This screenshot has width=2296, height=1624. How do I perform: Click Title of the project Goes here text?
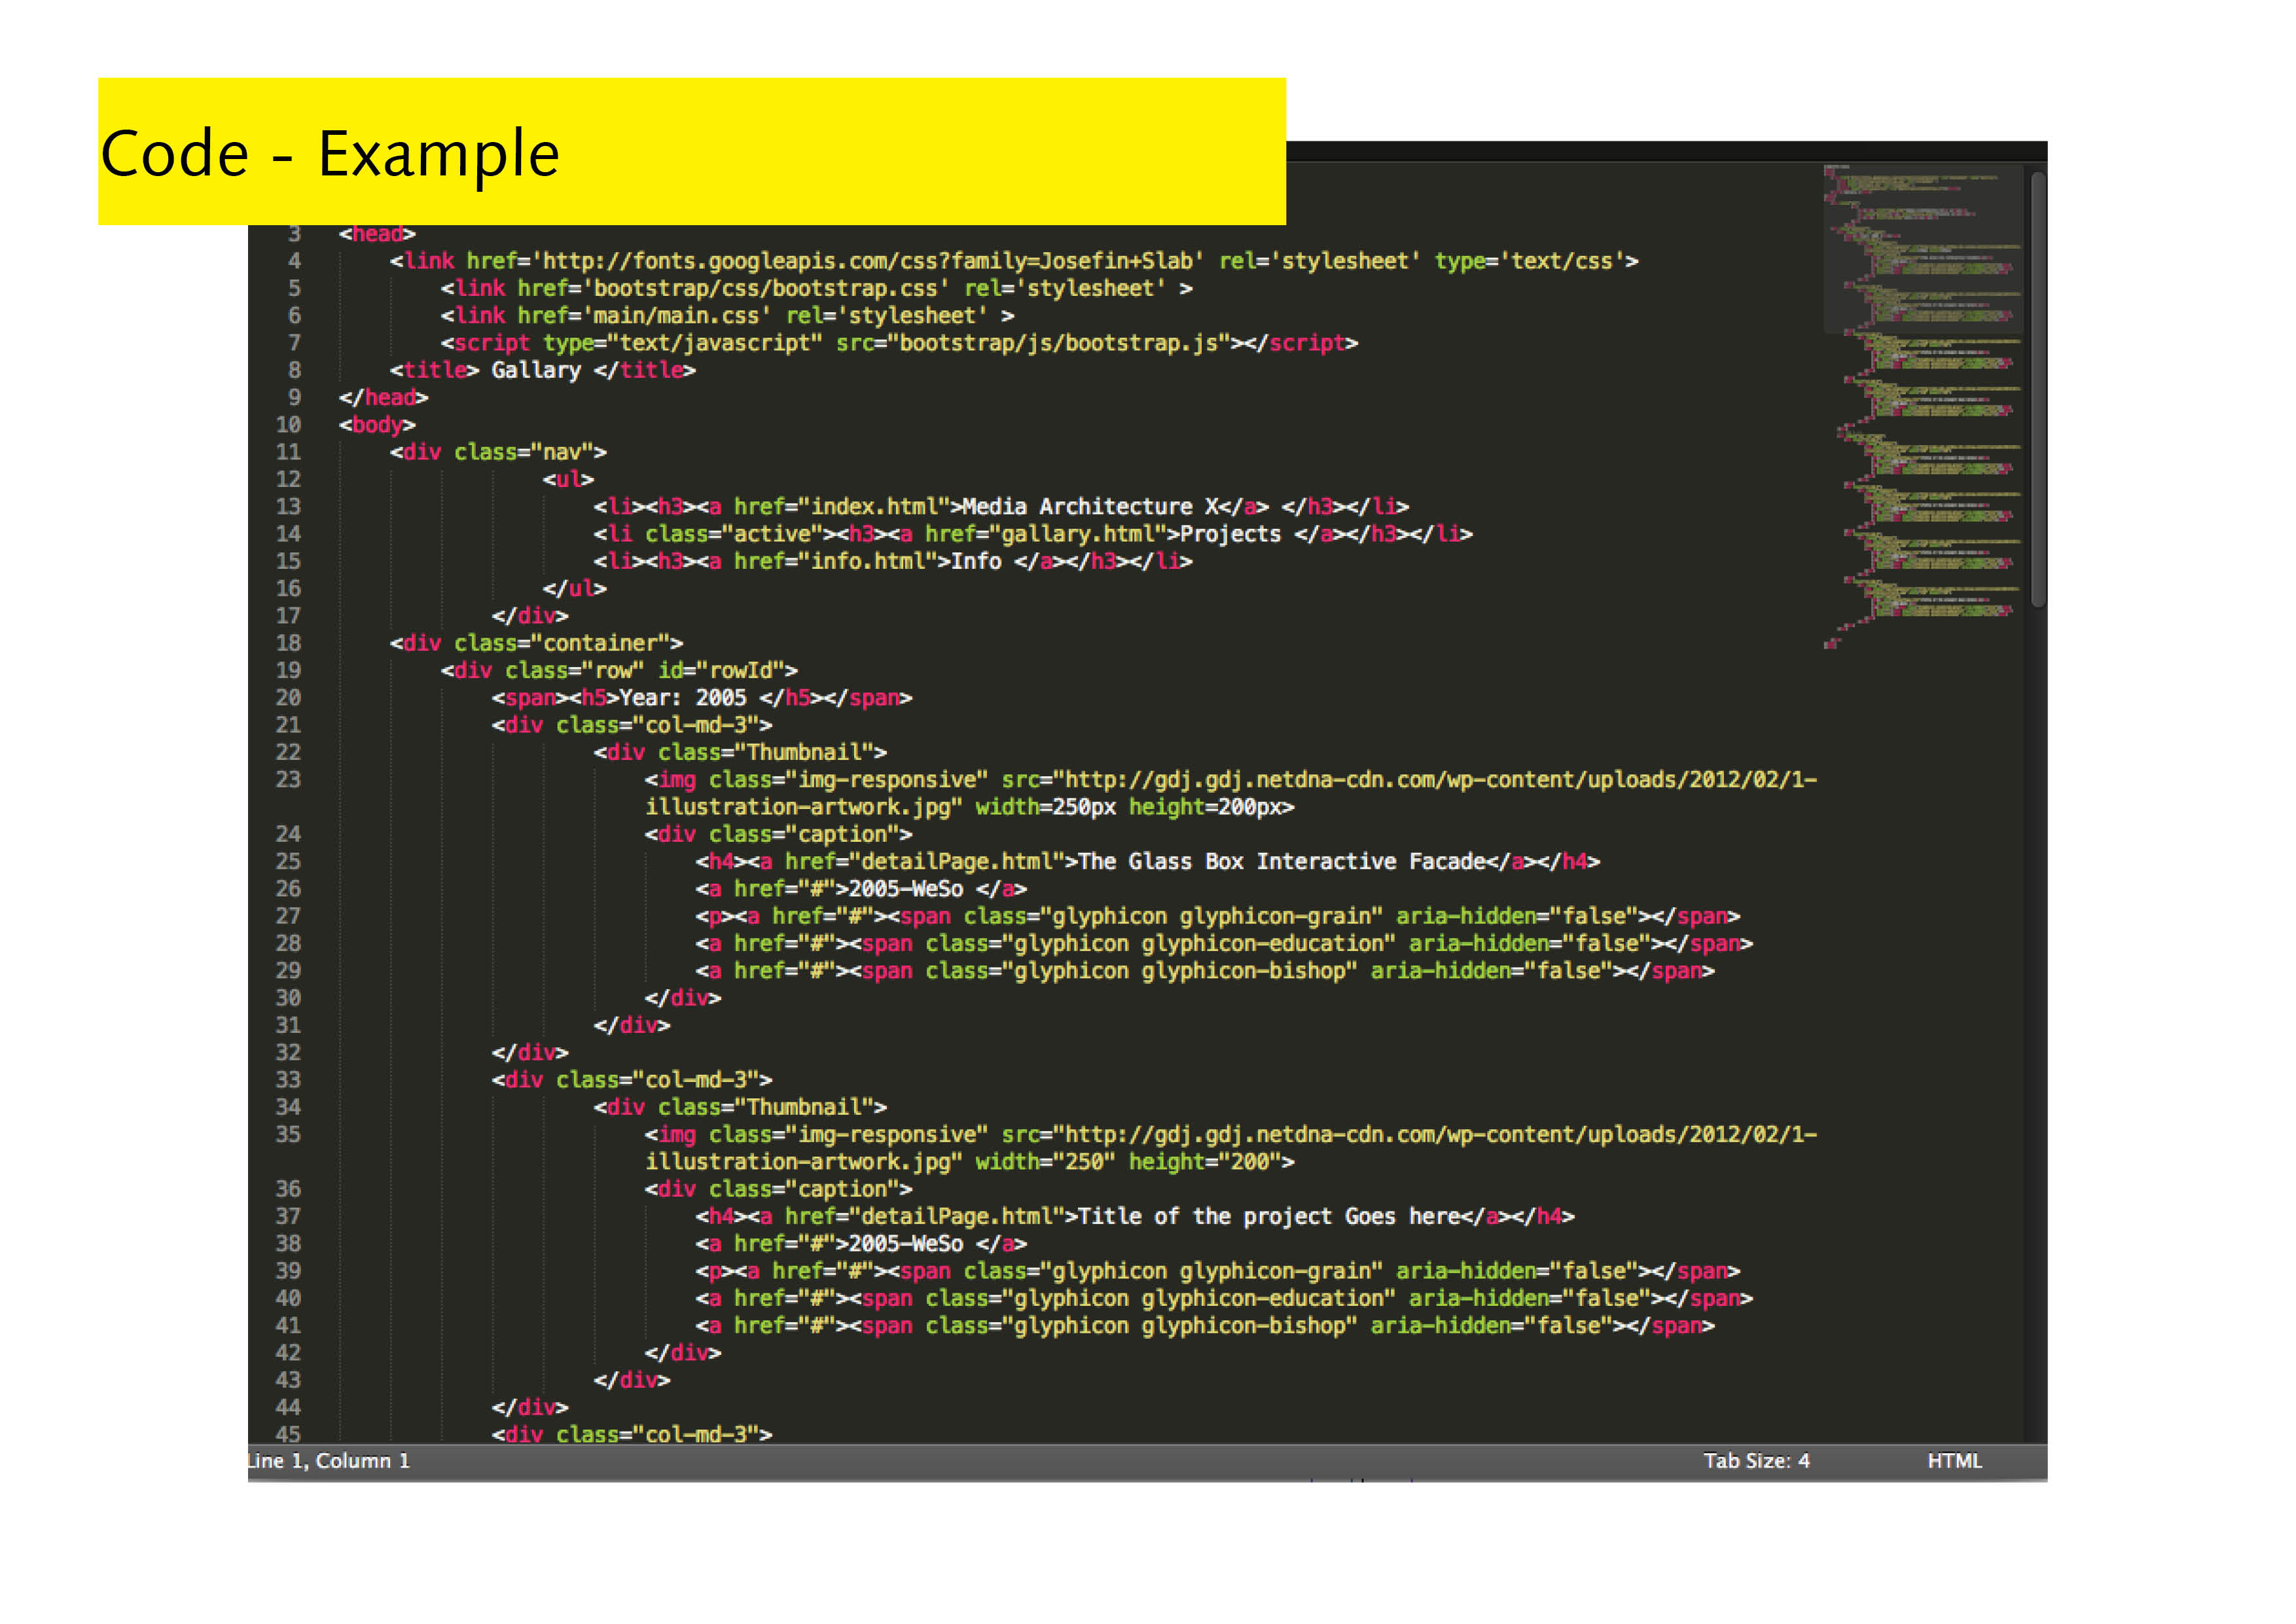[x=1269, y=1217]
